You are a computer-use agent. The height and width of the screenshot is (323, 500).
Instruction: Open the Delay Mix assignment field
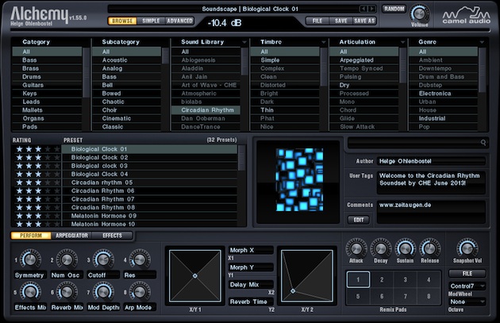click(251, 285)
